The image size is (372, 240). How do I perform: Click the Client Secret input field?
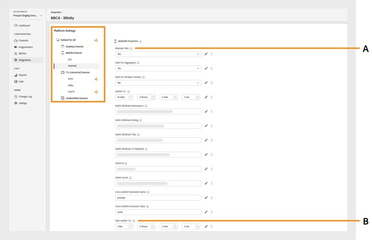point(158,183)
